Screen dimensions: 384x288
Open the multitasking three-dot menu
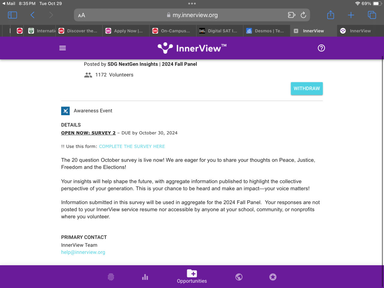192,4
